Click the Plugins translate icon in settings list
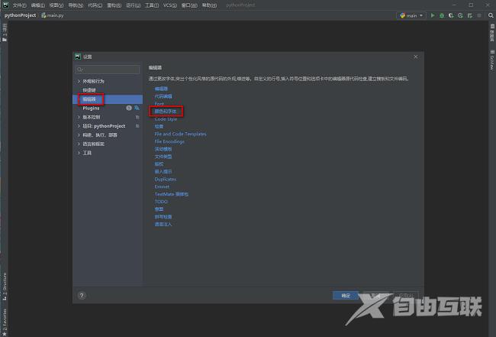Viewport: 496px width, 337px height. pyautogui.click(x=137, y=108)
